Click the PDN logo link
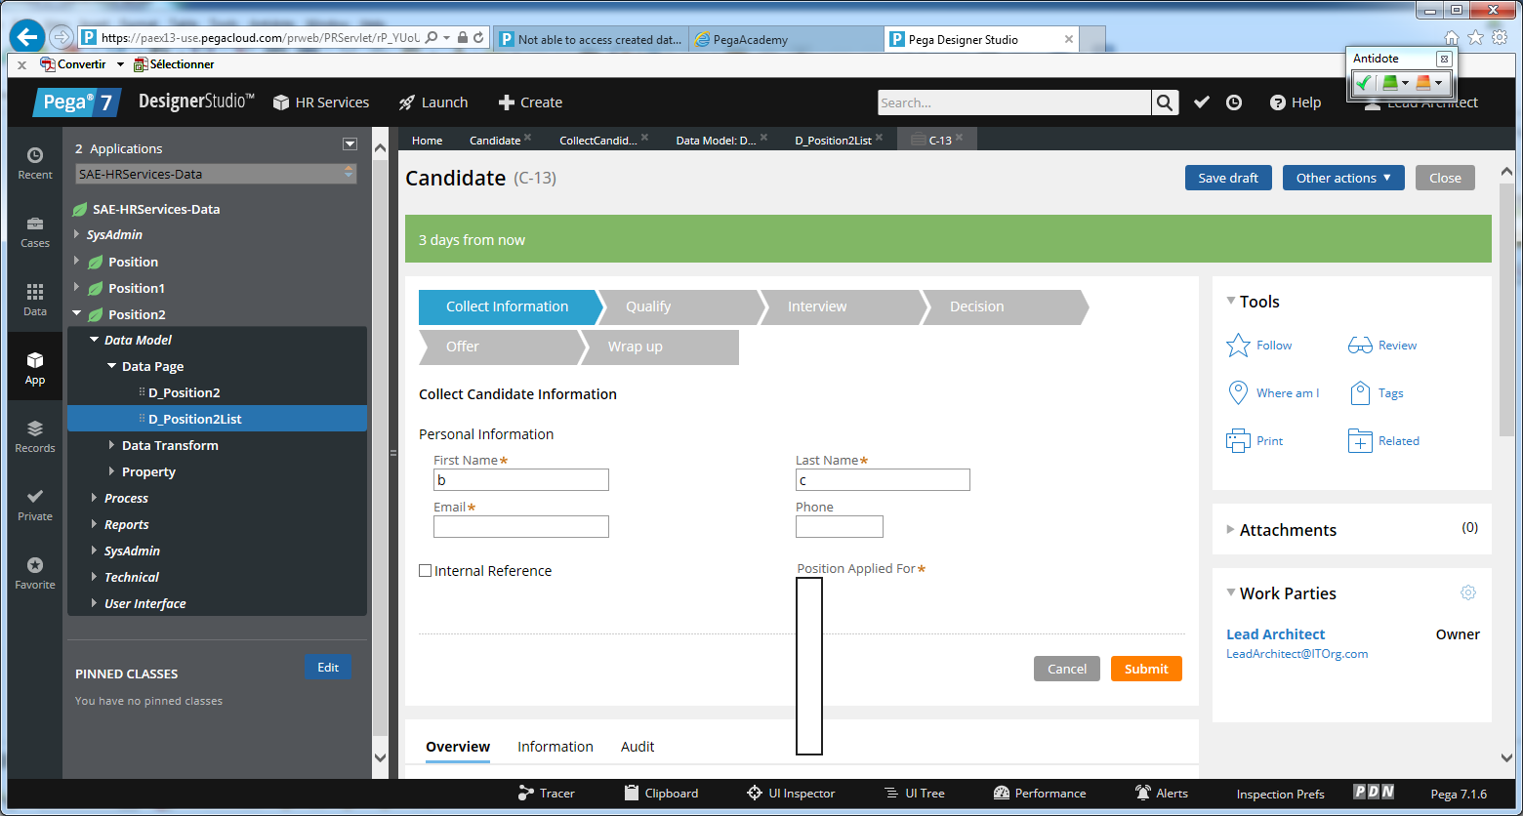This screenshot has width=1523, height=816. point(1374,793)
